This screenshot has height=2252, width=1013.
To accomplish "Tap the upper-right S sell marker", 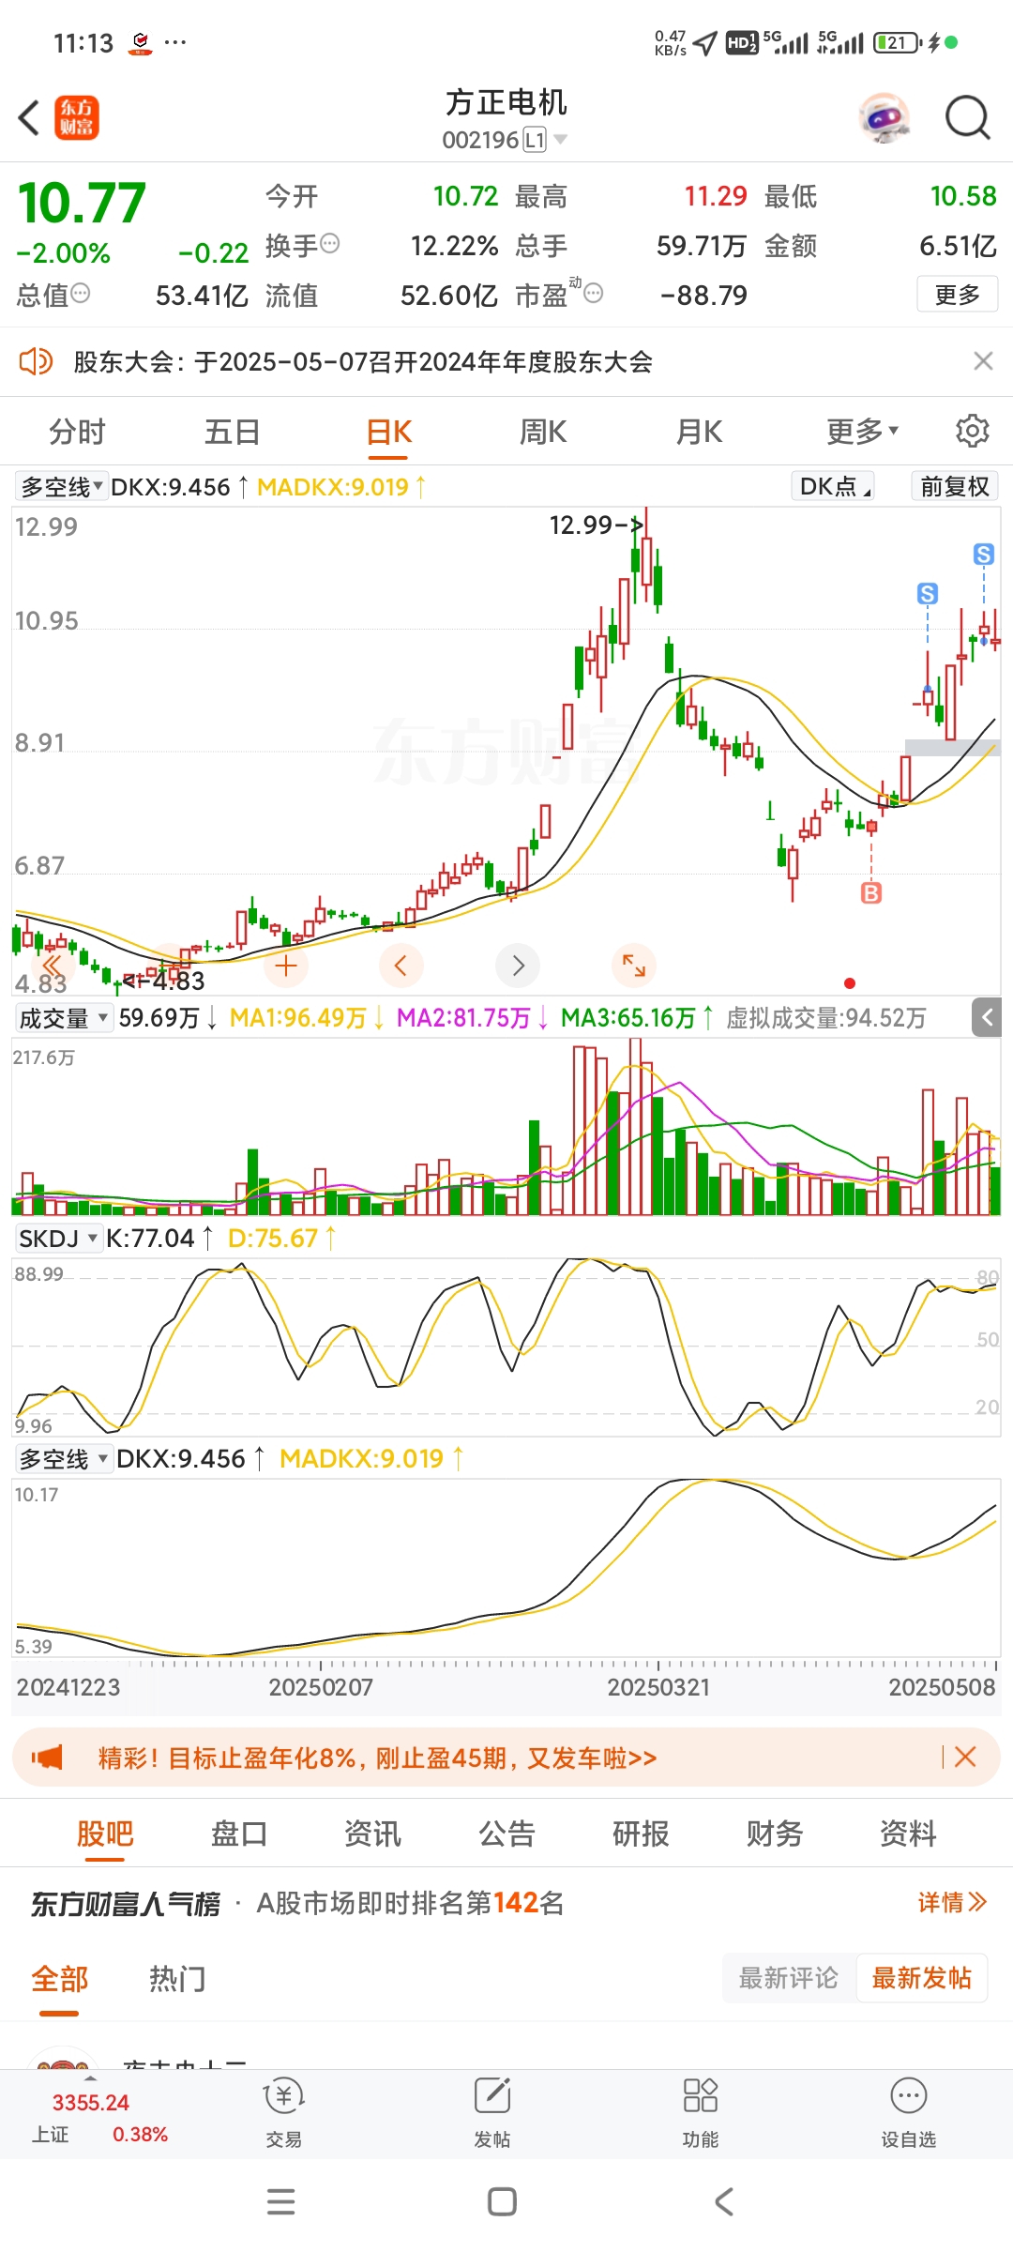I will (984, 555).
